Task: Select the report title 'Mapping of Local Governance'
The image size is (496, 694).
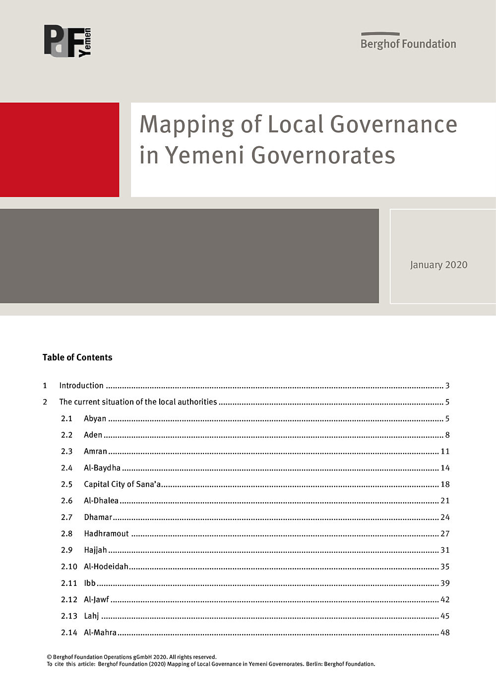Action: (298, 124)
